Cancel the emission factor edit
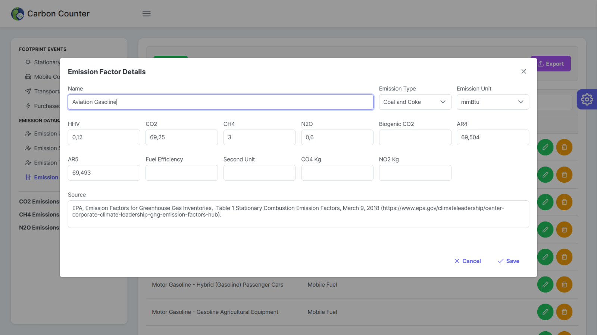The height and width of the screenshot is (335, 597). pyautogui.click(x=468, y=261)
